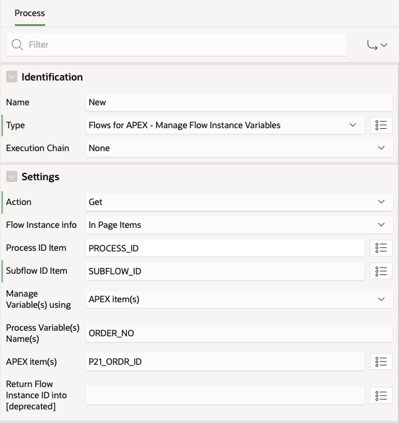Click the Process Variable(s) Name(s) label
Viewport: 399px width, 423px height.
pos(43,333)
